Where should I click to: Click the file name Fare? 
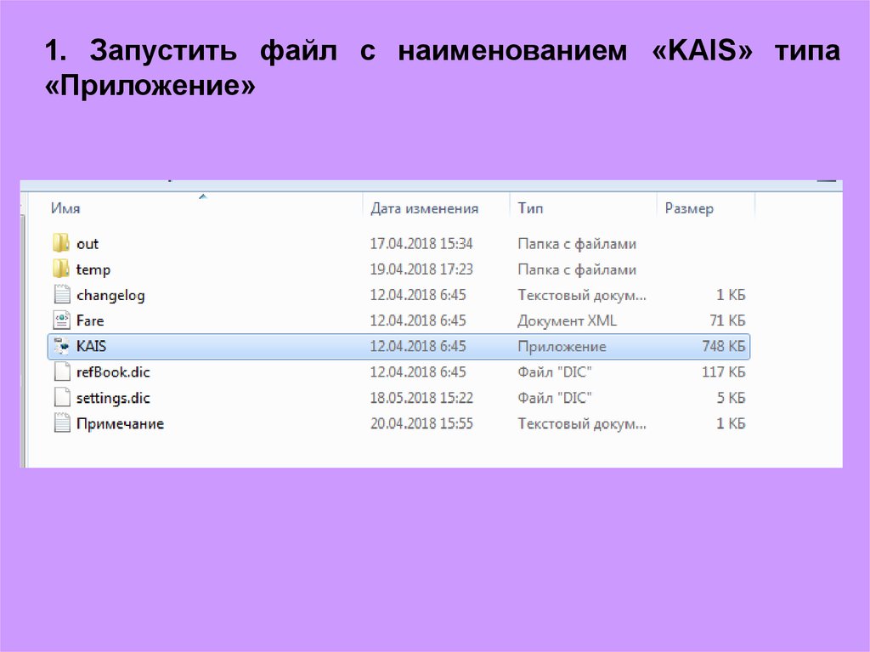(x=90, y=320)
